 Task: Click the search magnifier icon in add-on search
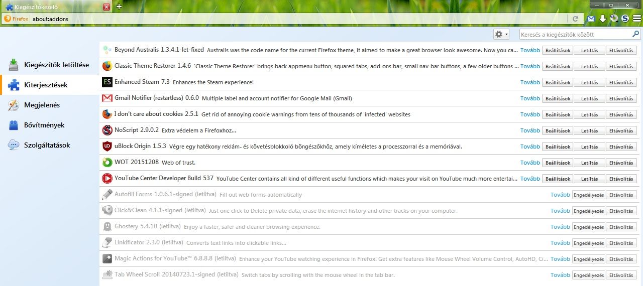pyautogui.click(x=635, y=35)
